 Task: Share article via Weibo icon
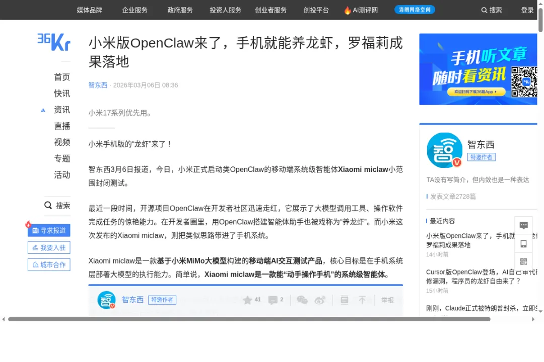pyautogui.click(x=320, y=300)
